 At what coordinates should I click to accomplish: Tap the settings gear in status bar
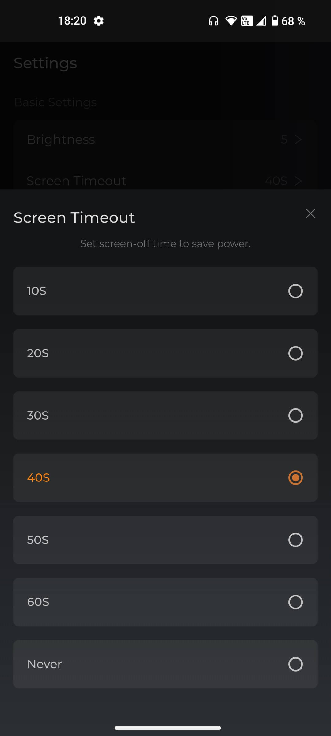click(98, 21)
